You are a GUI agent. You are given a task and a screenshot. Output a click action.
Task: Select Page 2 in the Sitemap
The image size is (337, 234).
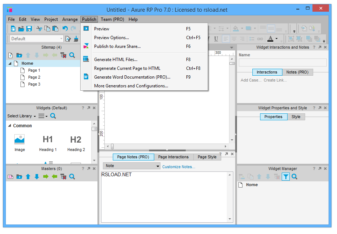pos(34,77)
